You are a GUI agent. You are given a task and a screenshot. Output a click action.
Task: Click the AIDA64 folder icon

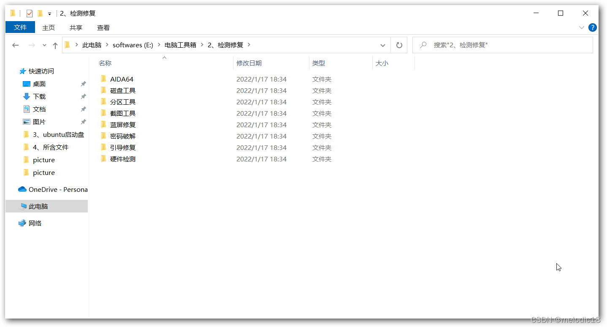[103, 79]
